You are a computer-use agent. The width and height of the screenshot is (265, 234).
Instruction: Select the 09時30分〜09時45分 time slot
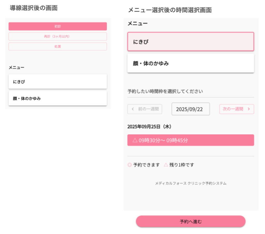click(190, 140)
